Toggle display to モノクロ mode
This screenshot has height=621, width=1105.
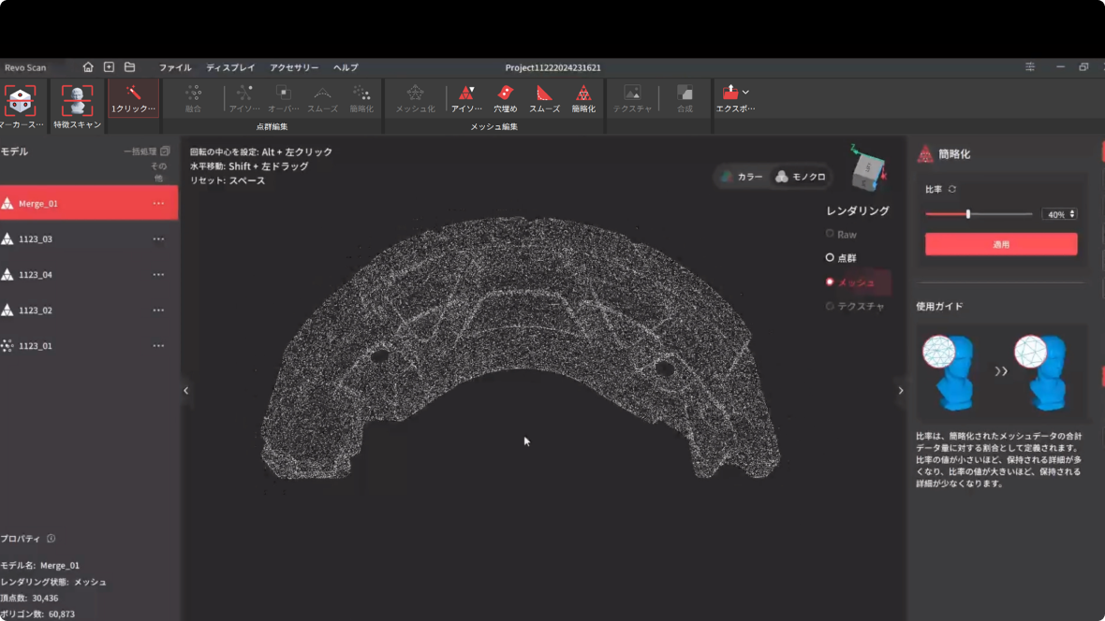point(801,177)
